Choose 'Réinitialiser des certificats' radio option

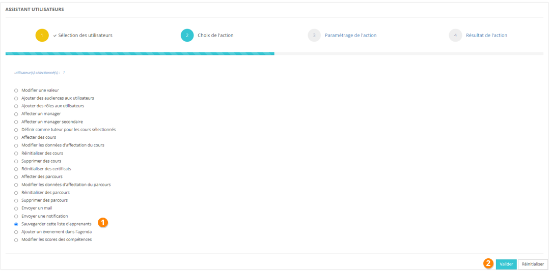16,169
